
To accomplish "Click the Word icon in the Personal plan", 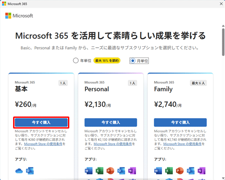I will [89, 171].
